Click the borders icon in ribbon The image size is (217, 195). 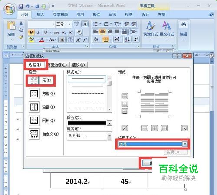[x=105, y=39]
